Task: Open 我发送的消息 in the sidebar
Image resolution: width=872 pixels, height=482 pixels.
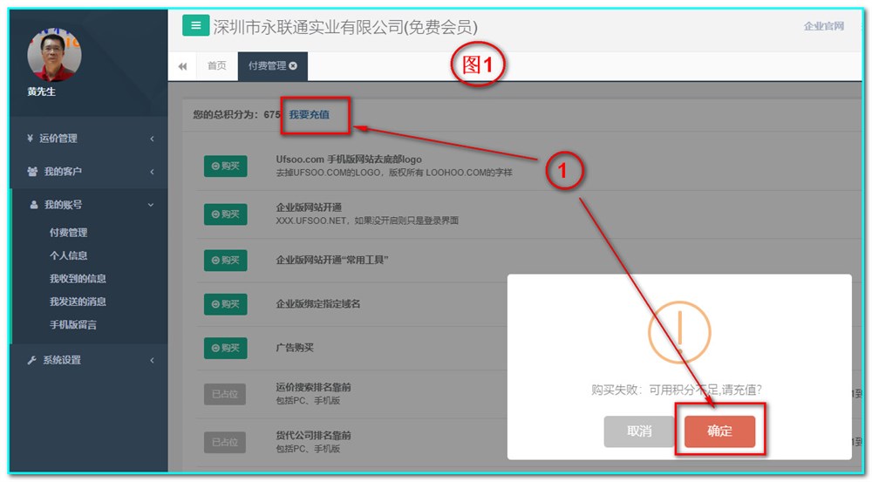Action: 78,302
